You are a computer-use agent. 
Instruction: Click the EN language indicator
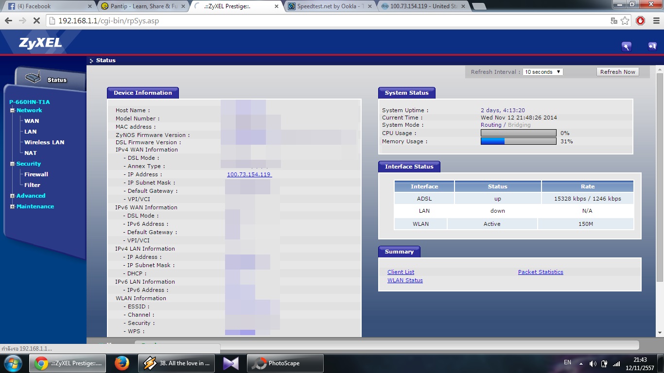pyautogui.click(x=567, y=362)
